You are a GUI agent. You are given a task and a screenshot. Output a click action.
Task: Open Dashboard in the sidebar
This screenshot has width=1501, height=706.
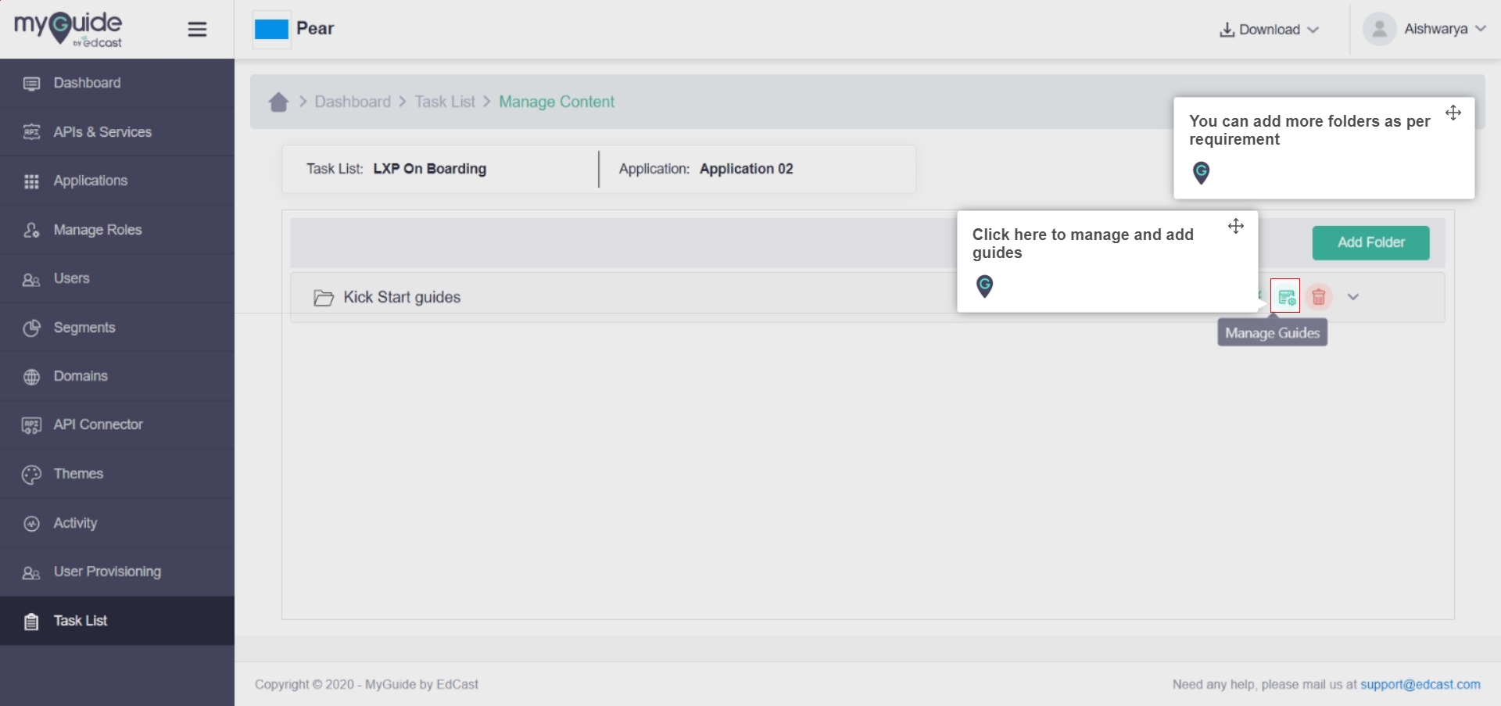click(x=117, y=83)
